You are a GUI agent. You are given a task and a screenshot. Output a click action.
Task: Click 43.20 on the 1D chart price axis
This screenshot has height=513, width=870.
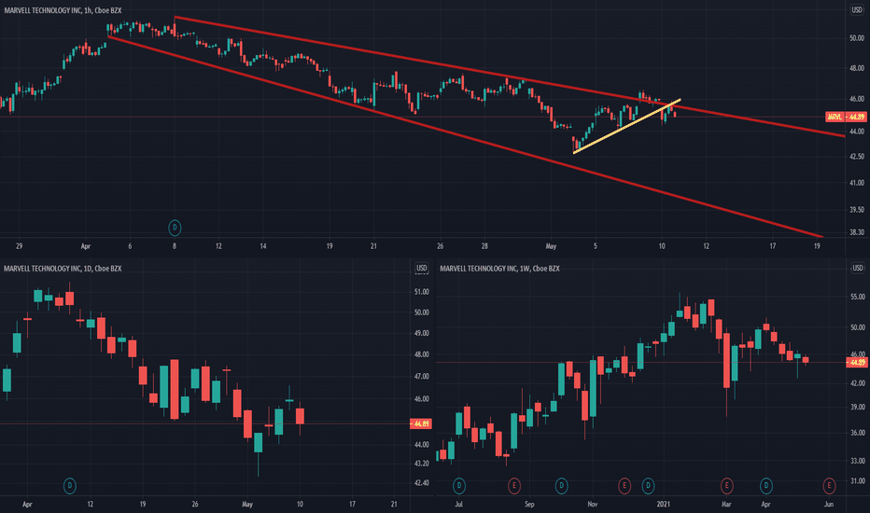(x=422, y=463)
